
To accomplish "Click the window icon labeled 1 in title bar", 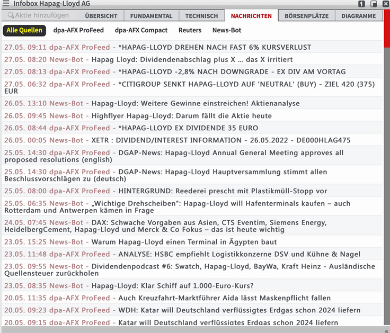I will 361,4.
